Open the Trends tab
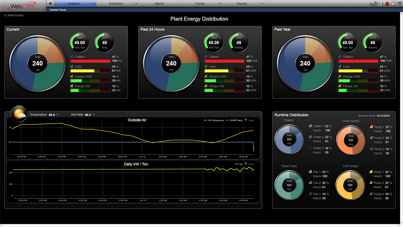This screenshot has height=227, width=403. (x=199, y=4)
